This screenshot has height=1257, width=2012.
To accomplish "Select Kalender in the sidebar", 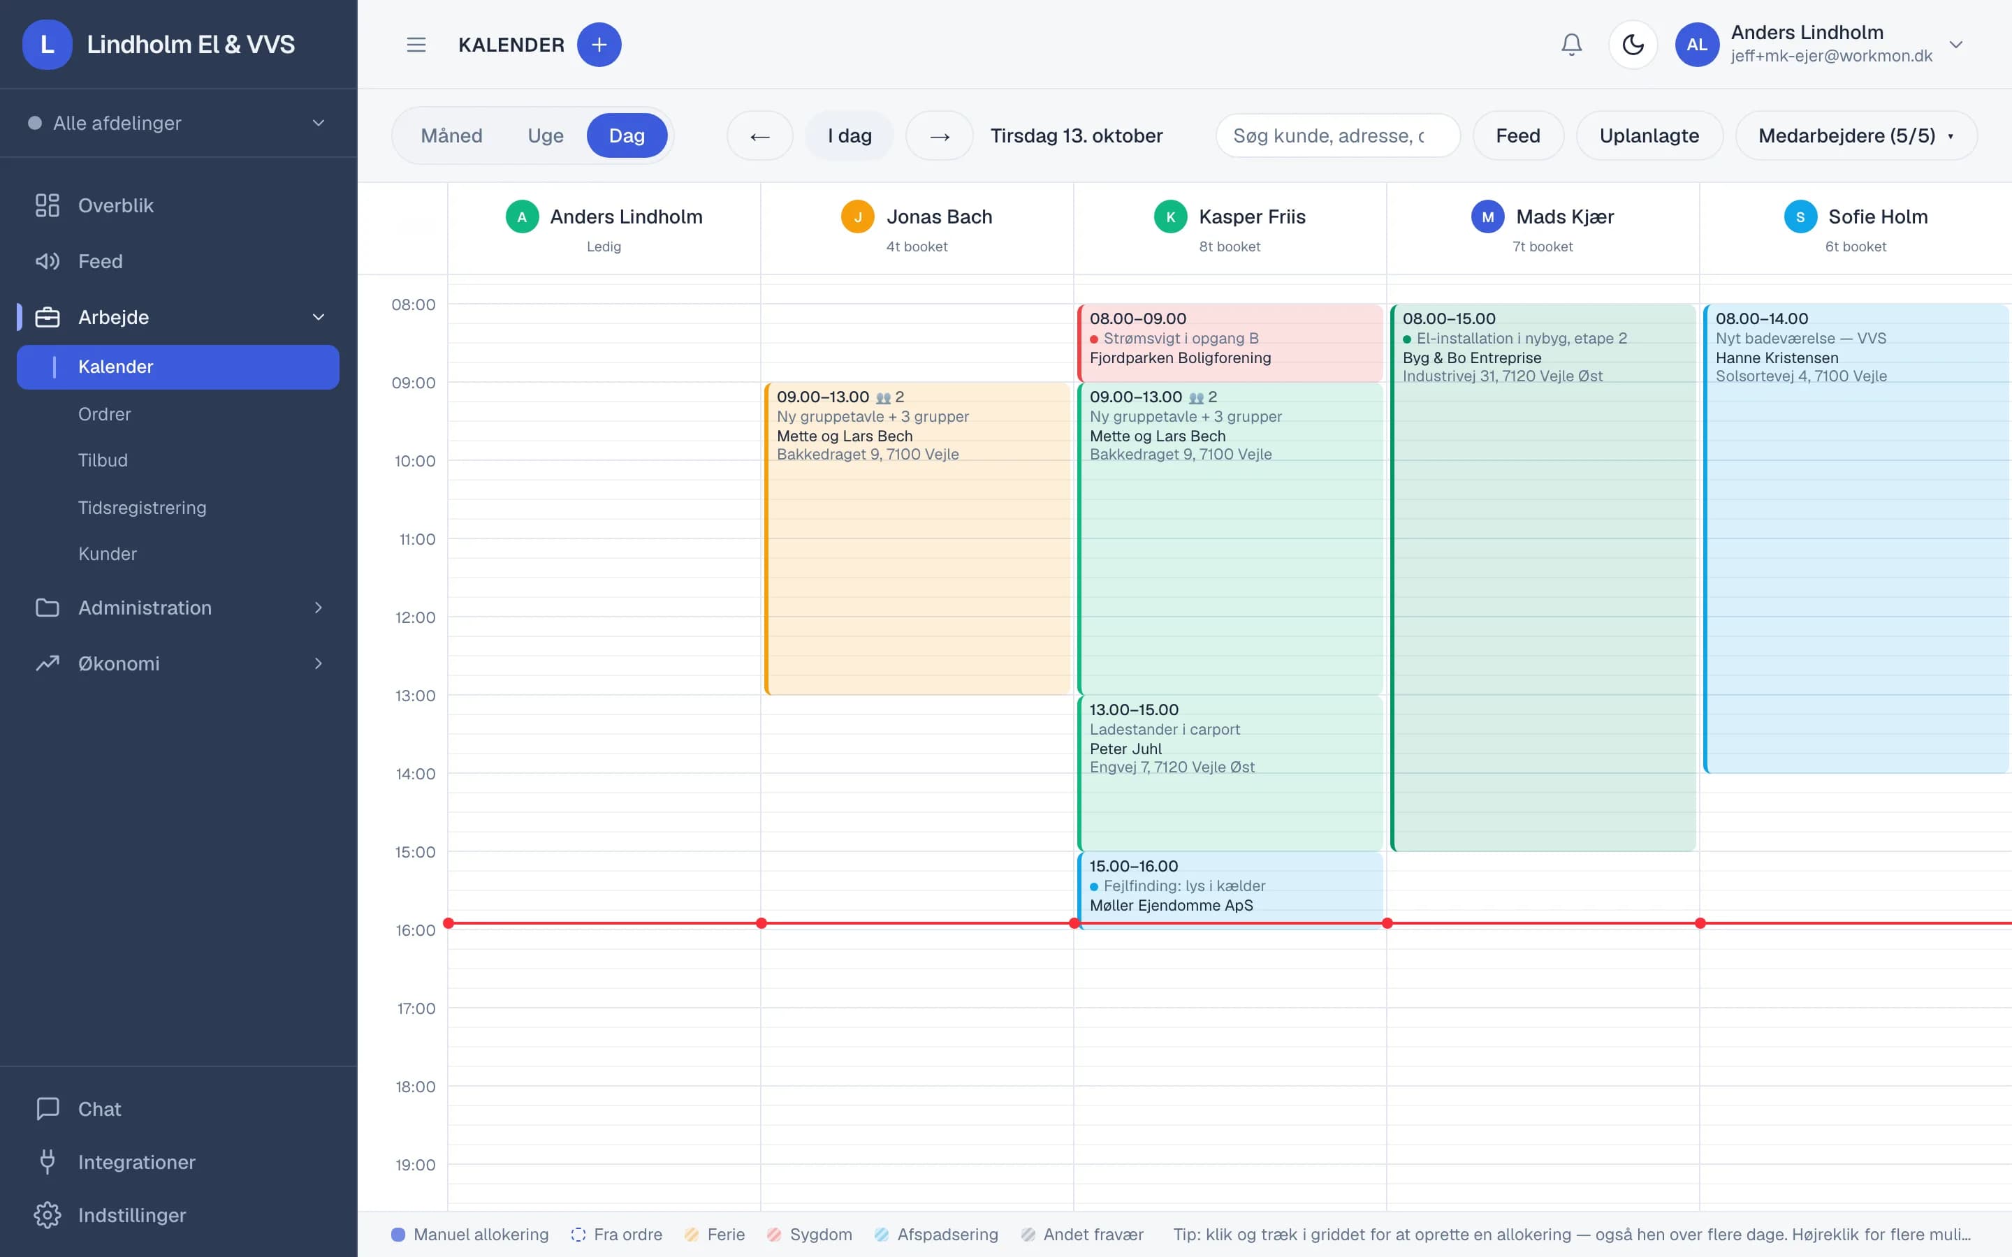I will click(178, 367).
